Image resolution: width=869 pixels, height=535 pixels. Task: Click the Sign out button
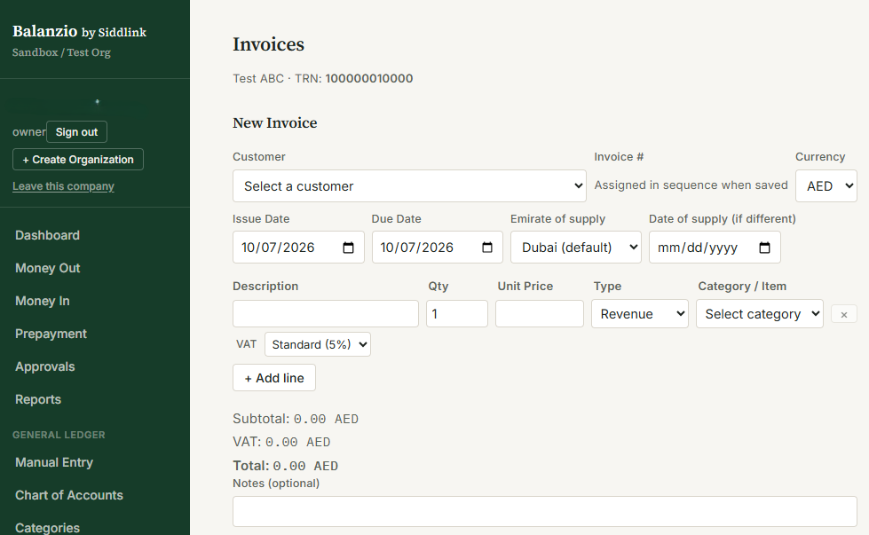76,132
